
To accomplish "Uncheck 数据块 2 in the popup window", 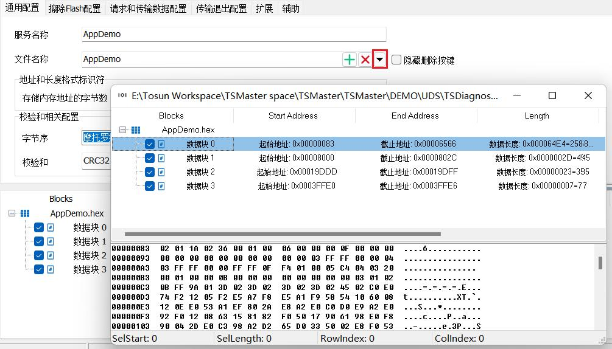I will [149, 172].
